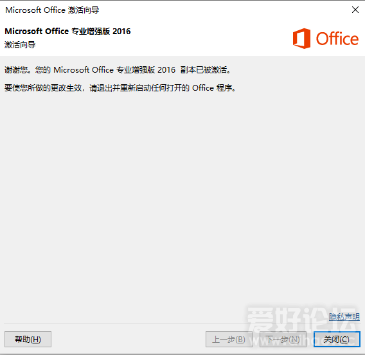
Task: Click the 'Microsoft Office 专业增强版 2016' bold heading
Action: coord(67,32)
